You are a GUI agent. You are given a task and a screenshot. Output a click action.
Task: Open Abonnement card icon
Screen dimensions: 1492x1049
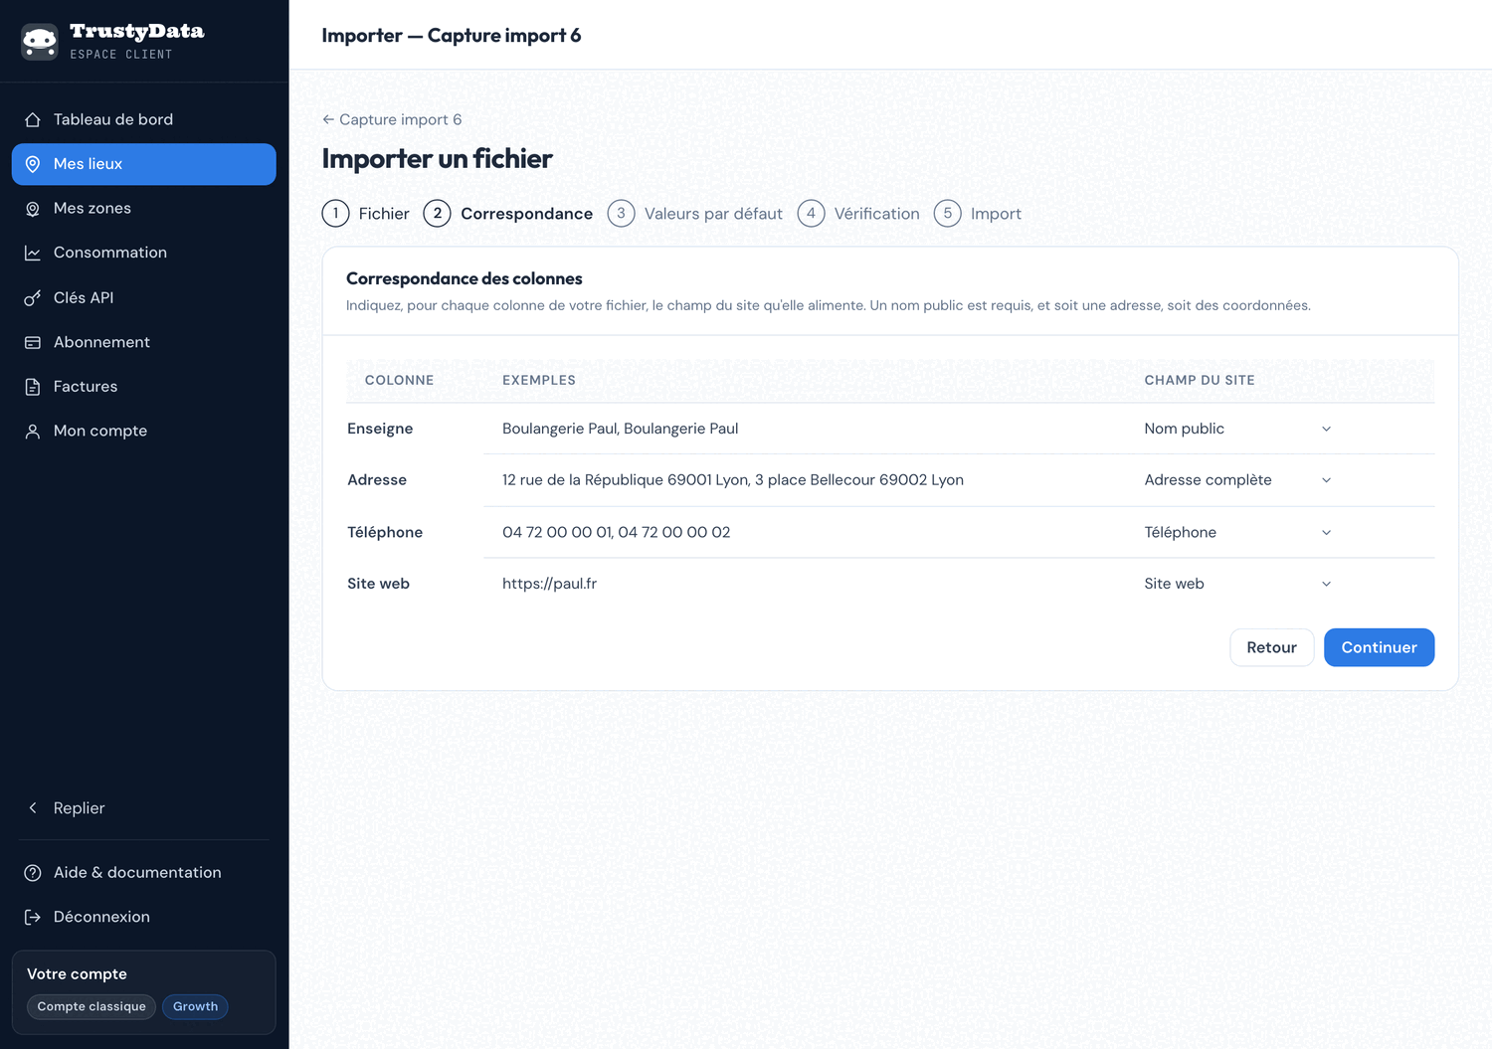(x=33, y=342)
